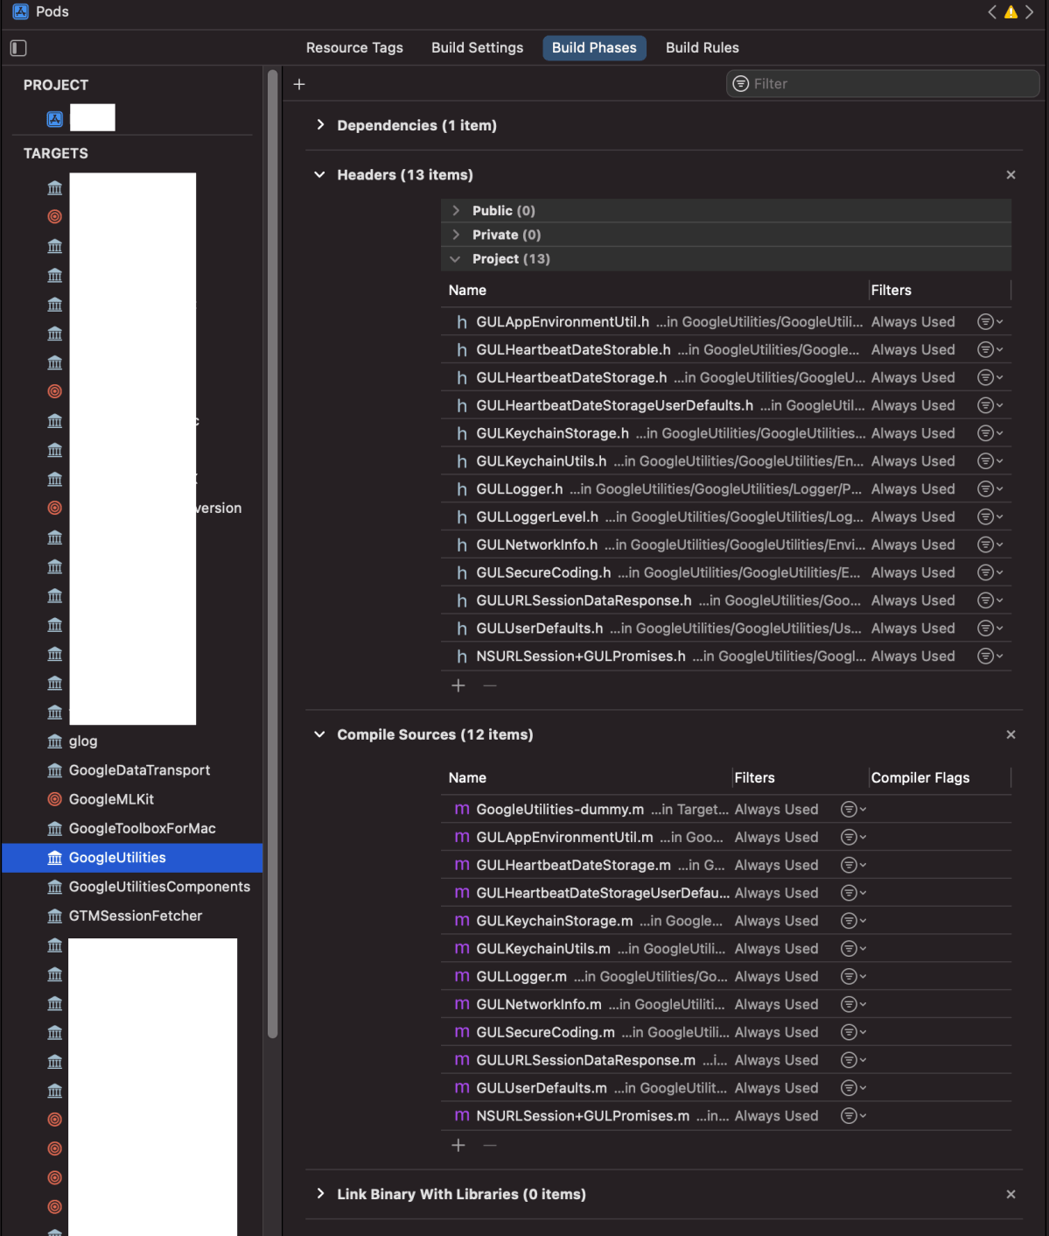
Task: Open filter menu for NSURLSession+GULPromises.h
Action: (x=990, y=657)
